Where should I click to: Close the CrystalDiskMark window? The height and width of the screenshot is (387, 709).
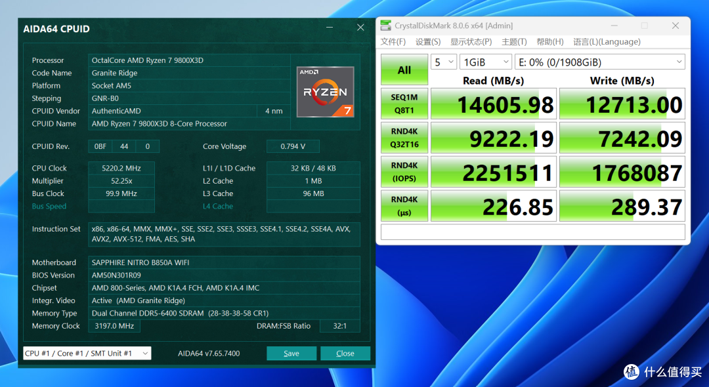coord(675,26)
